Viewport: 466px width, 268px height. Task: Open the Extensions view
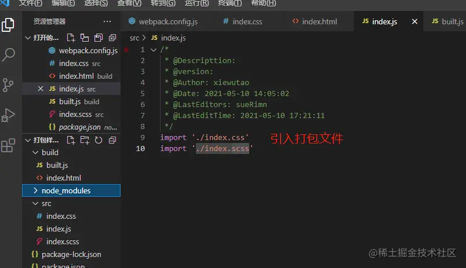tap(8, 145)
